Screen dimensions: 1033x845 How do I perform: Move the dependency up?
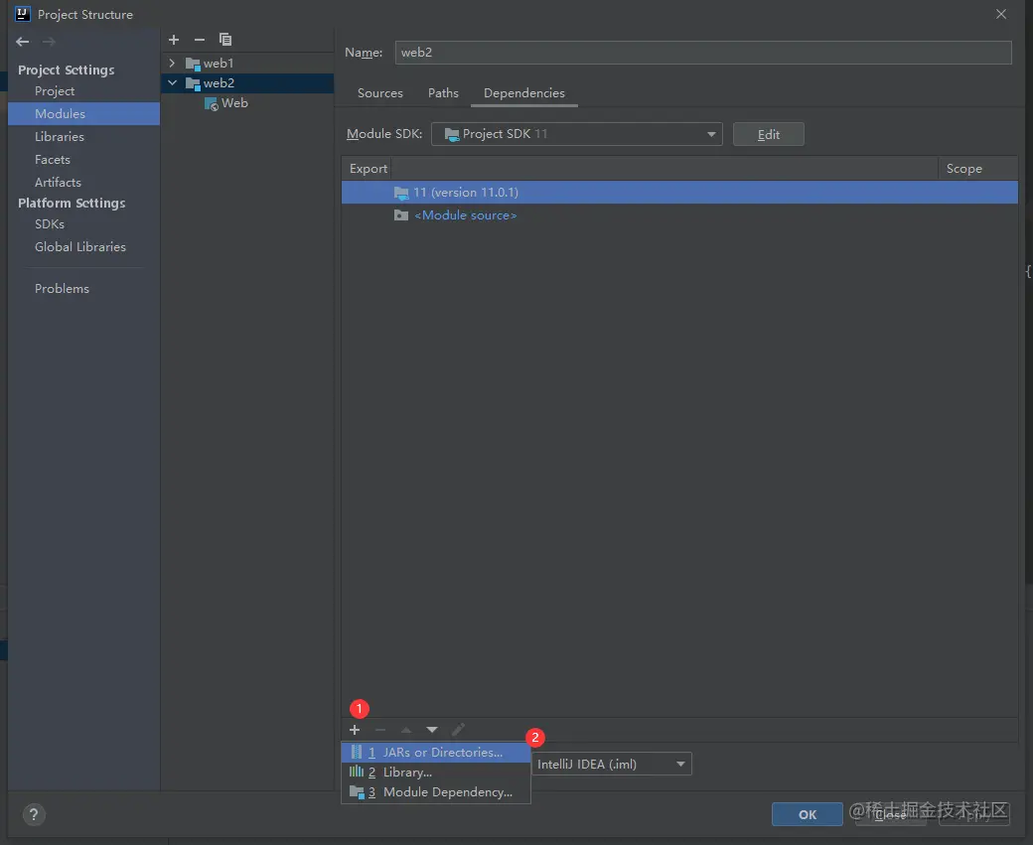(406, 730)
